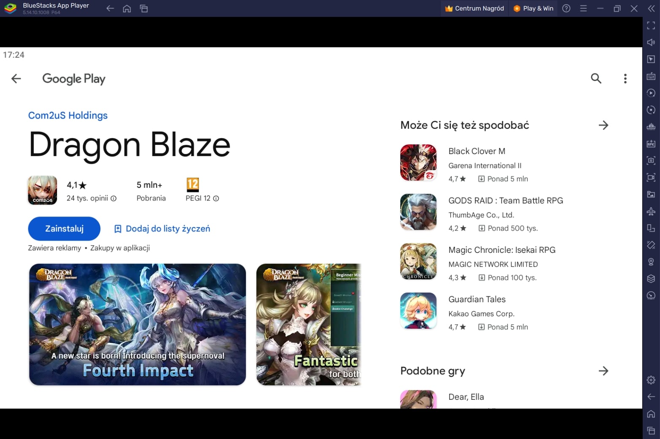This screenshot has width=660, height=439.
Task: Click the '5 mln+' downloads value
Action: point(149,185)
